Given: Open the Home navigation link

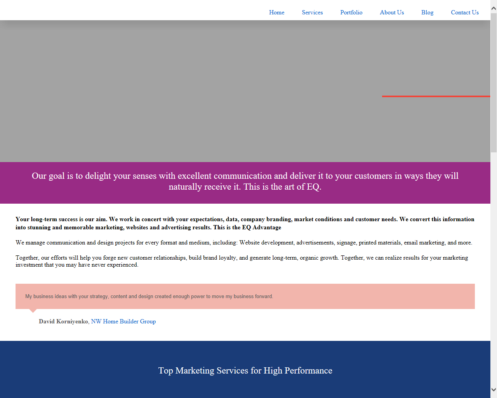Looking at the screenshot, I should point(276,12).
